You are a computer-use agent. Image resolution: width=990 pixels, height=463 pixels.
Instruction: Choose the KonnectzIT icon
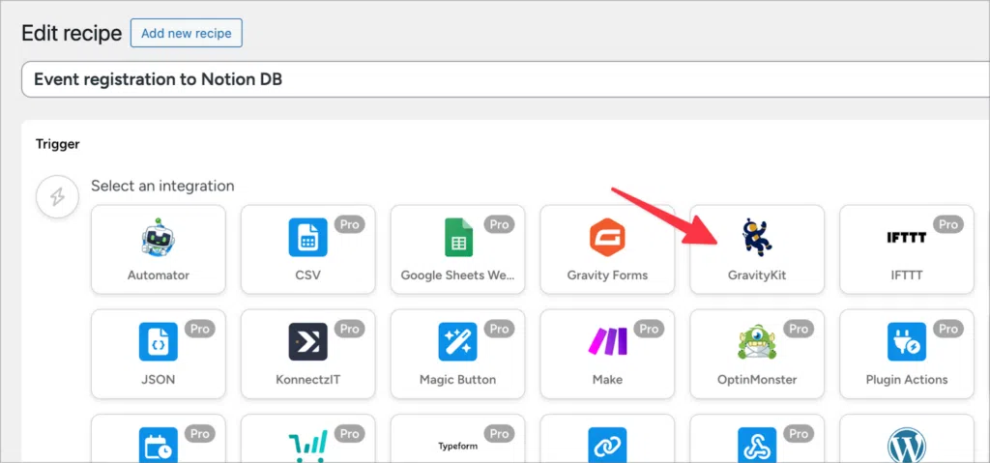[308, 342]
